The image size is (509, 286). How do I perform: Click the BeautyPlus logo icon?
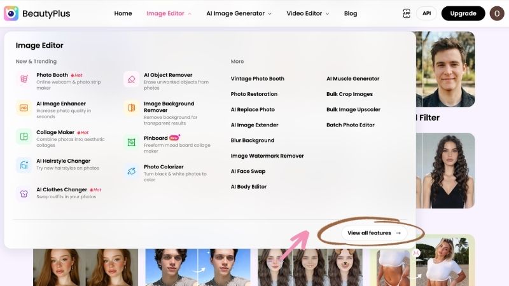(x=11, y=13)
